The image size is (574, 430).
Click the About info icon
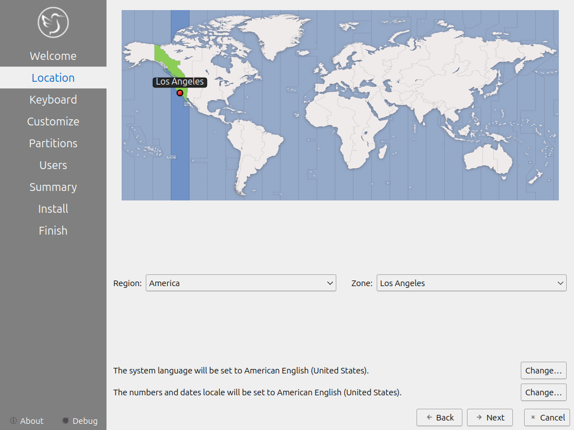point(13,420)
